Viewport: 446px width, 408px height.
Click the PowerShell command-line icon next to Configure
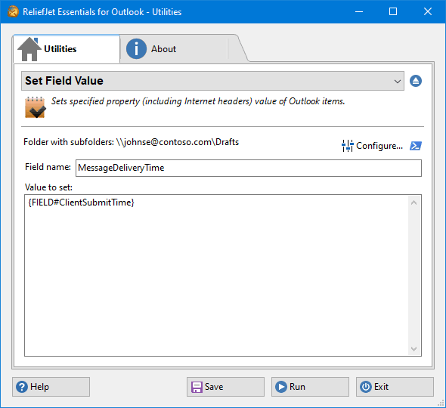coord(416,146)
